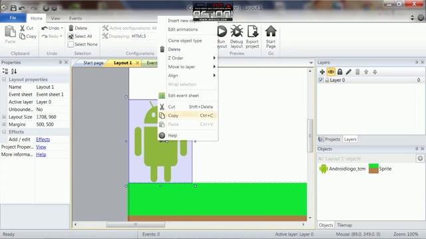Select Sprite object in Objects panel

click(x=380, y=169)
